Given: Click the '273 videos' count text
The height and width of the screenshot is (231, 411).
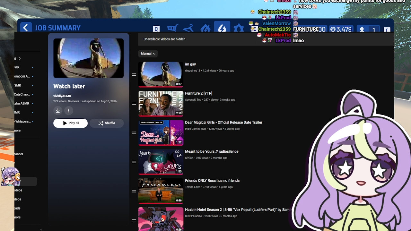Looking at the screenshot, I should (60, 101).
